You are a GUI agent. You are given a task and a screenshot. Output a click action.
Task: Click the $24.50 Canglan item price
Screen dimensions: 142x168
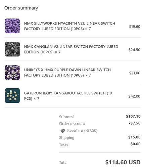(x=134, y=50)
